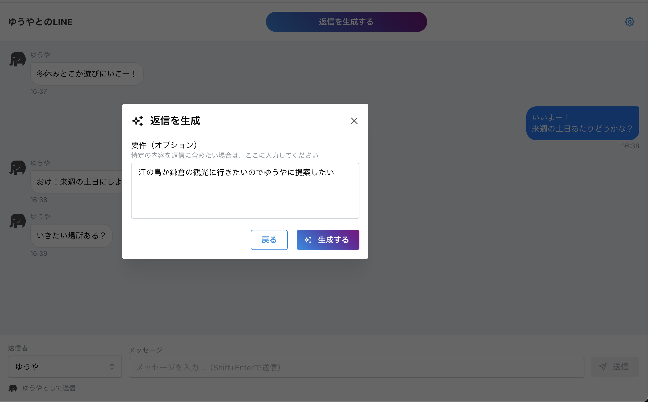
Task: Open the 送信者 sender dropdown
Action: pos(65,367)
